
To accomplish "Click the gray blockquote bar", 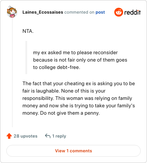I will 26,58.
